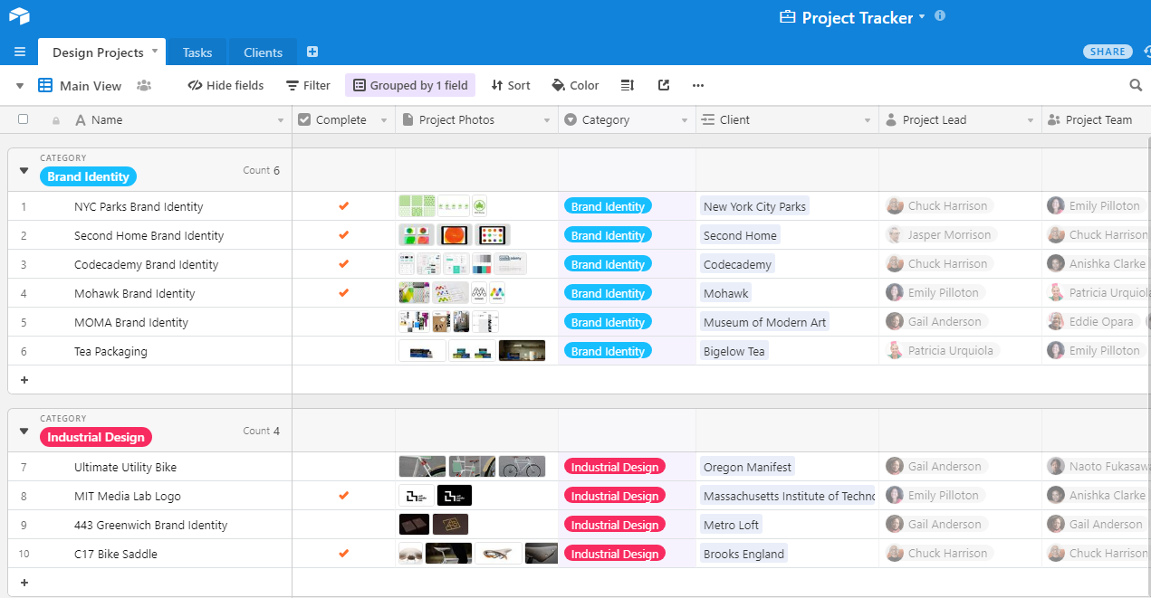This screenshot has height=598, width=1151.
Task: Collapse the Industrial Design group
Action: click(x=24, y=431)
